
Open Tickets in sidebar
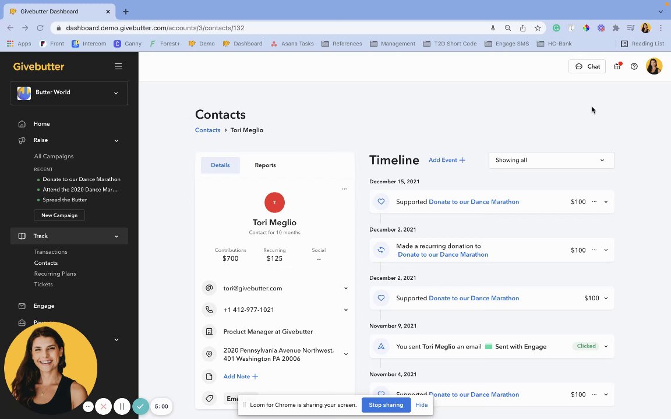click(43, 285)
